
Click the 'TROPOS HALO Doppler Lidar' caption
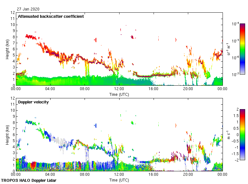25,181
